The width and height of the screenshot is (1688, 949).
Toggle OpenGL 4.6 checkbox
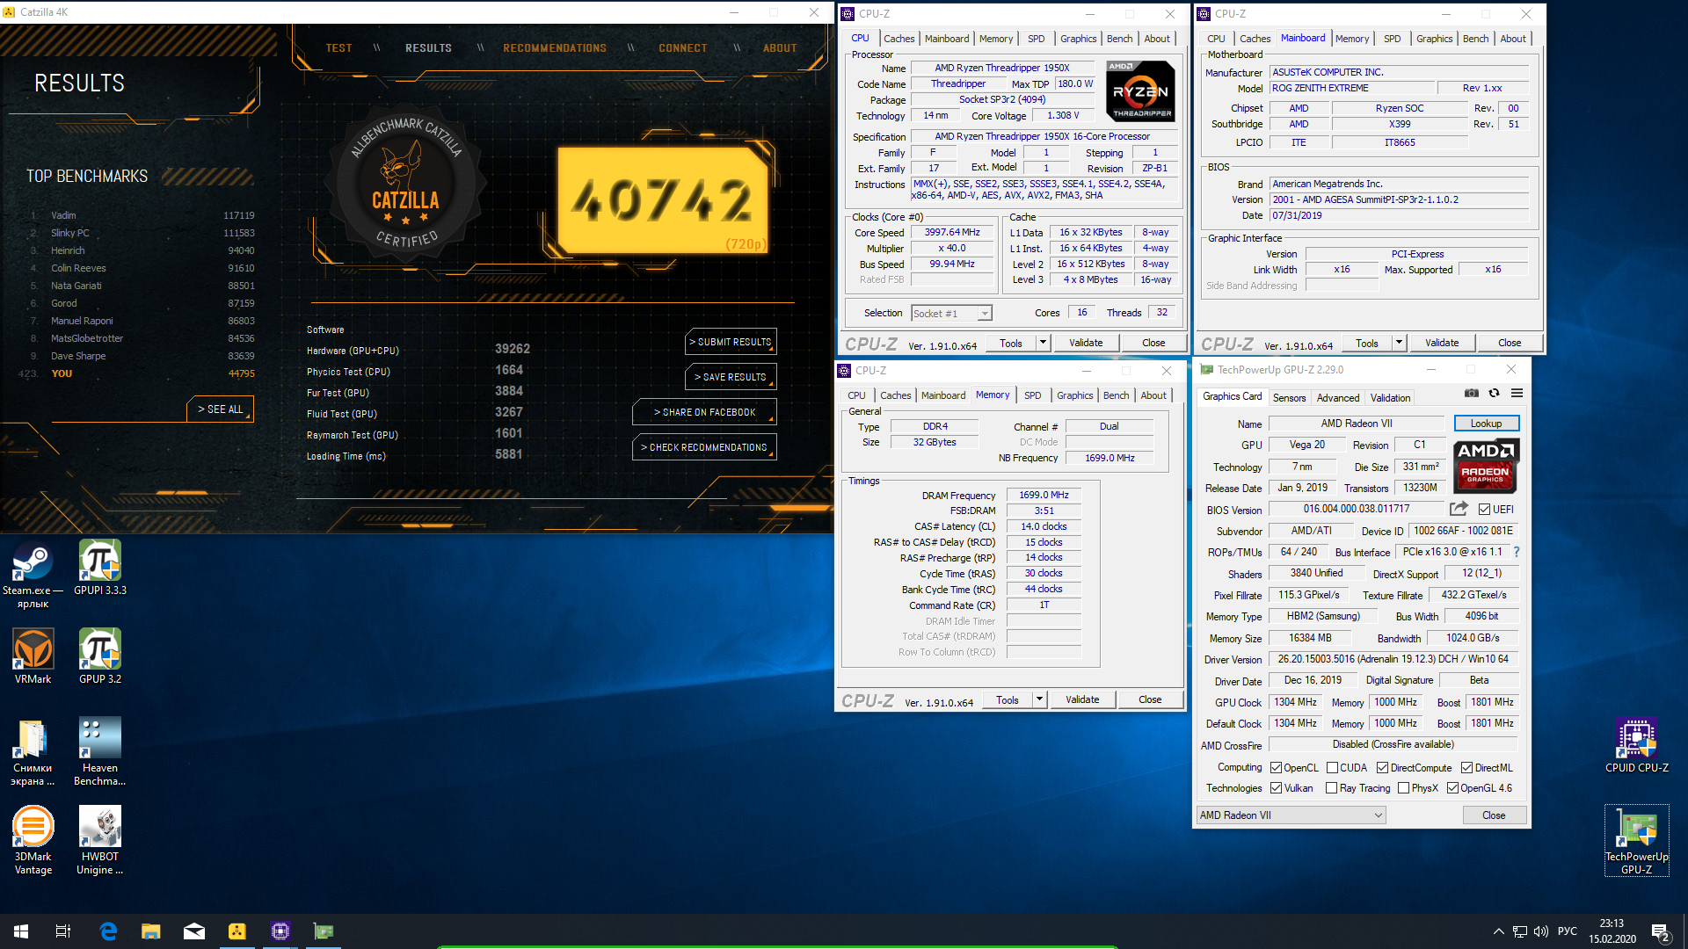(1452, 788)
